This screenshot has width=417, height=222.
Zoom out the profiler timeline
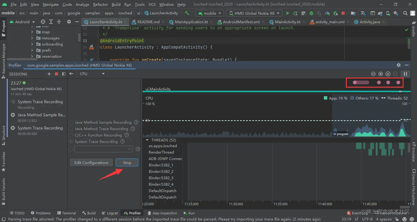373,74
